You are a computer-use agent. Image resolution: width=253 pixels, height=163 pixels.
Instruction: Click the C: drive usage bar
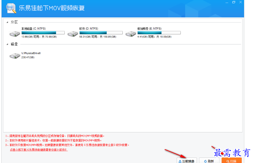(x=43, y=33)
